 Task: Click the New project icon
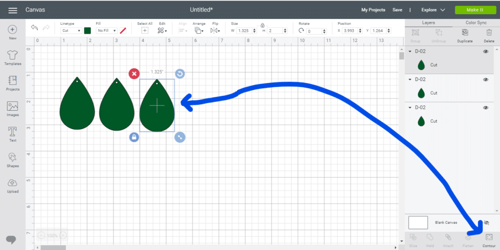(x=12, y=30)
